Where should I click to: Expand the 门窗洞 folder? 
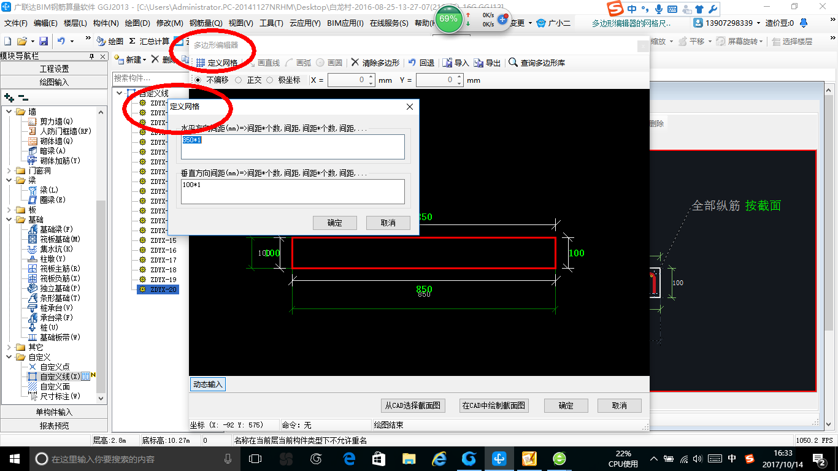(9, 170)
